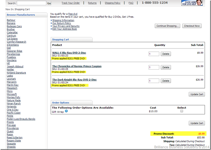
Task: Open the Giordano manufacturer link
Action: (x=12, y=60)
